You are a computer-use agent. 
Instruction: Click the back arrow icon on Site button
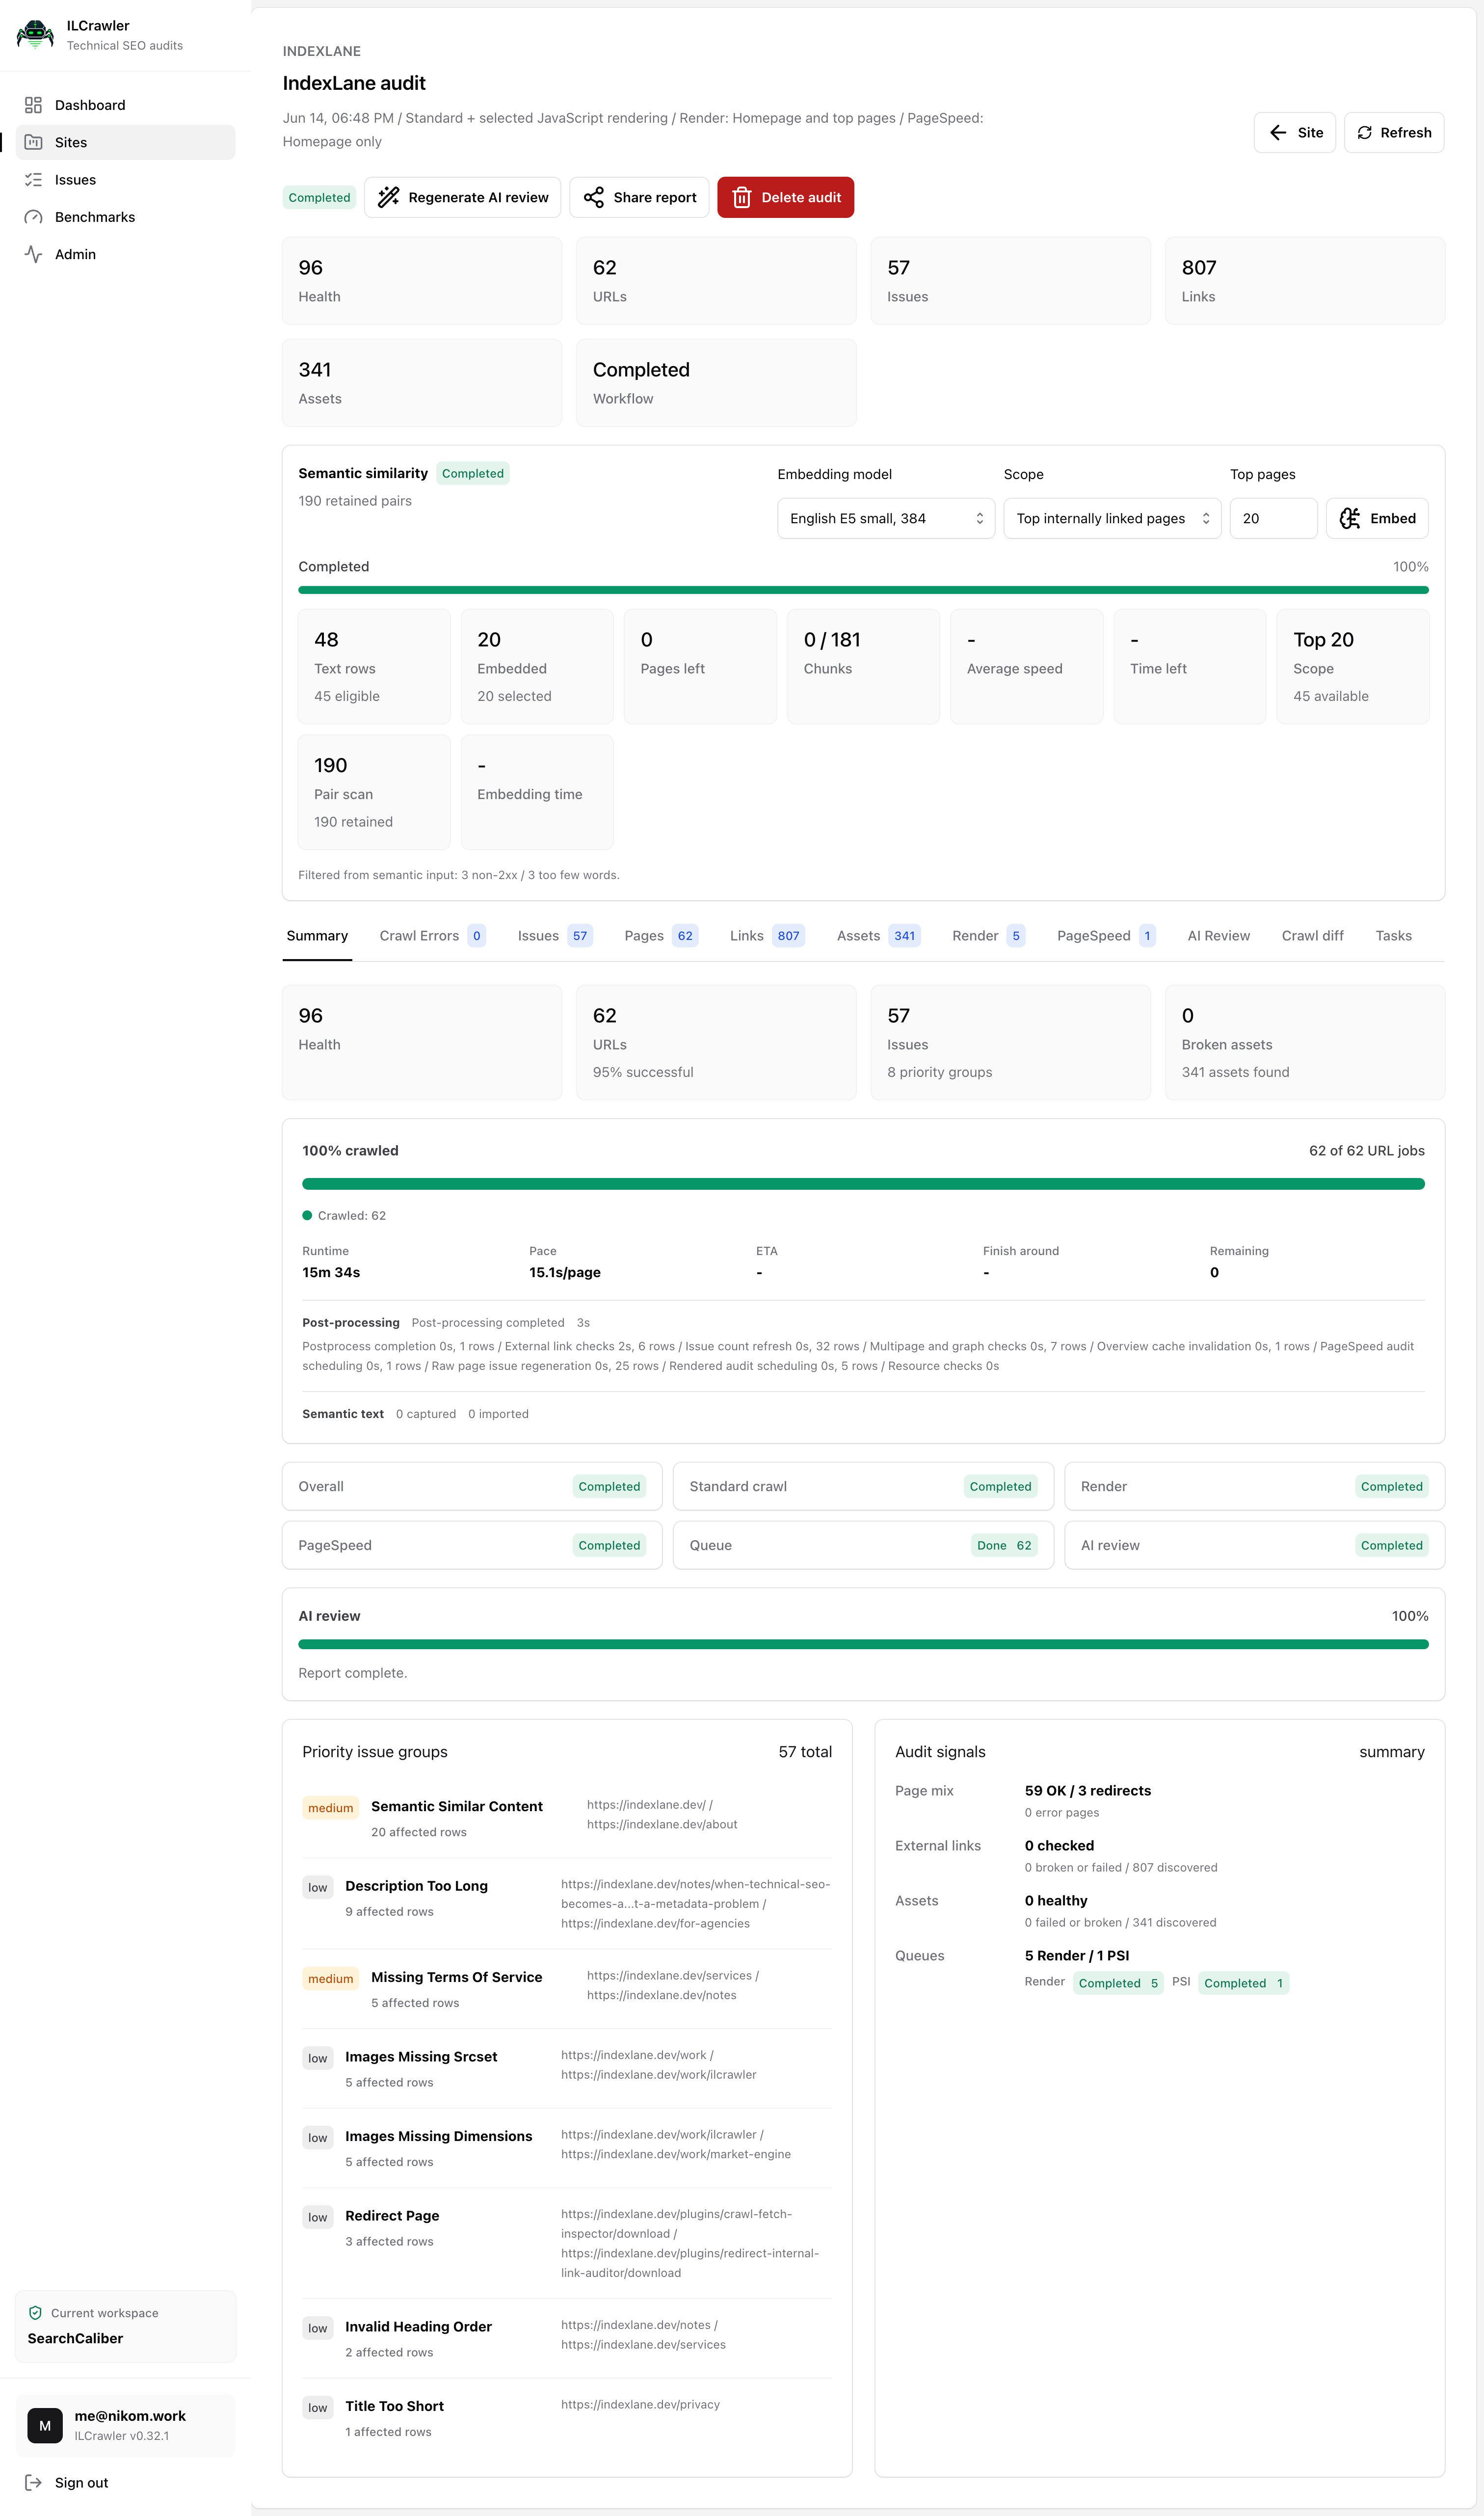pyautogui.click(x=1277, y=133)
